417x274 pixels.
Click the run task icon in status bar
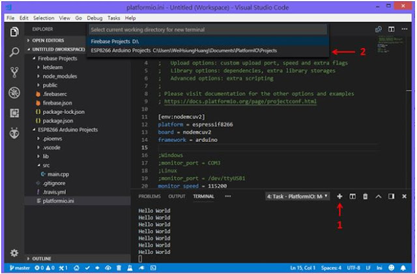tap(141, 268)
